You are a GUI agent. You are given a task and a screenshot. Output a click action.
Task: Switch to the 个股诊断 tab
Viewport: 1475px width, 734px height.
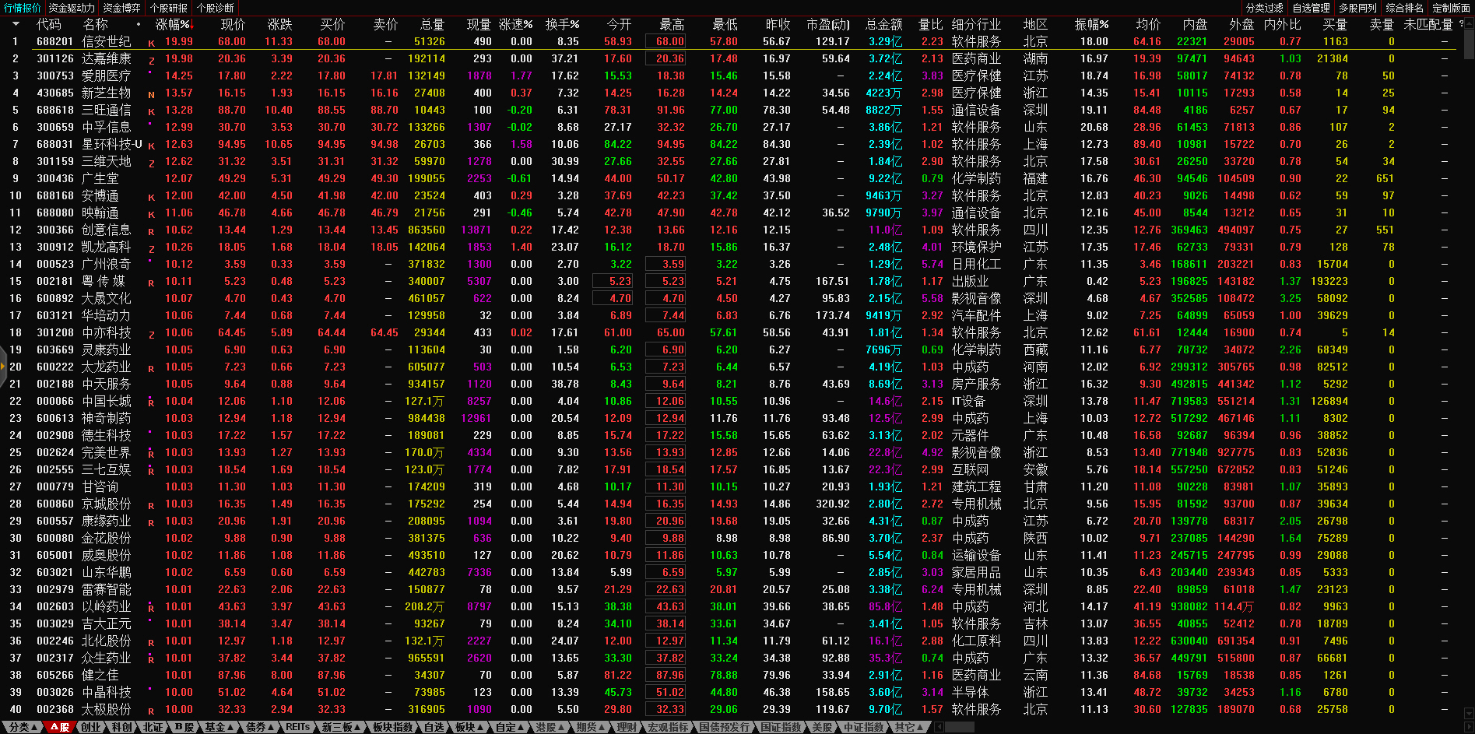coord(215,8)
